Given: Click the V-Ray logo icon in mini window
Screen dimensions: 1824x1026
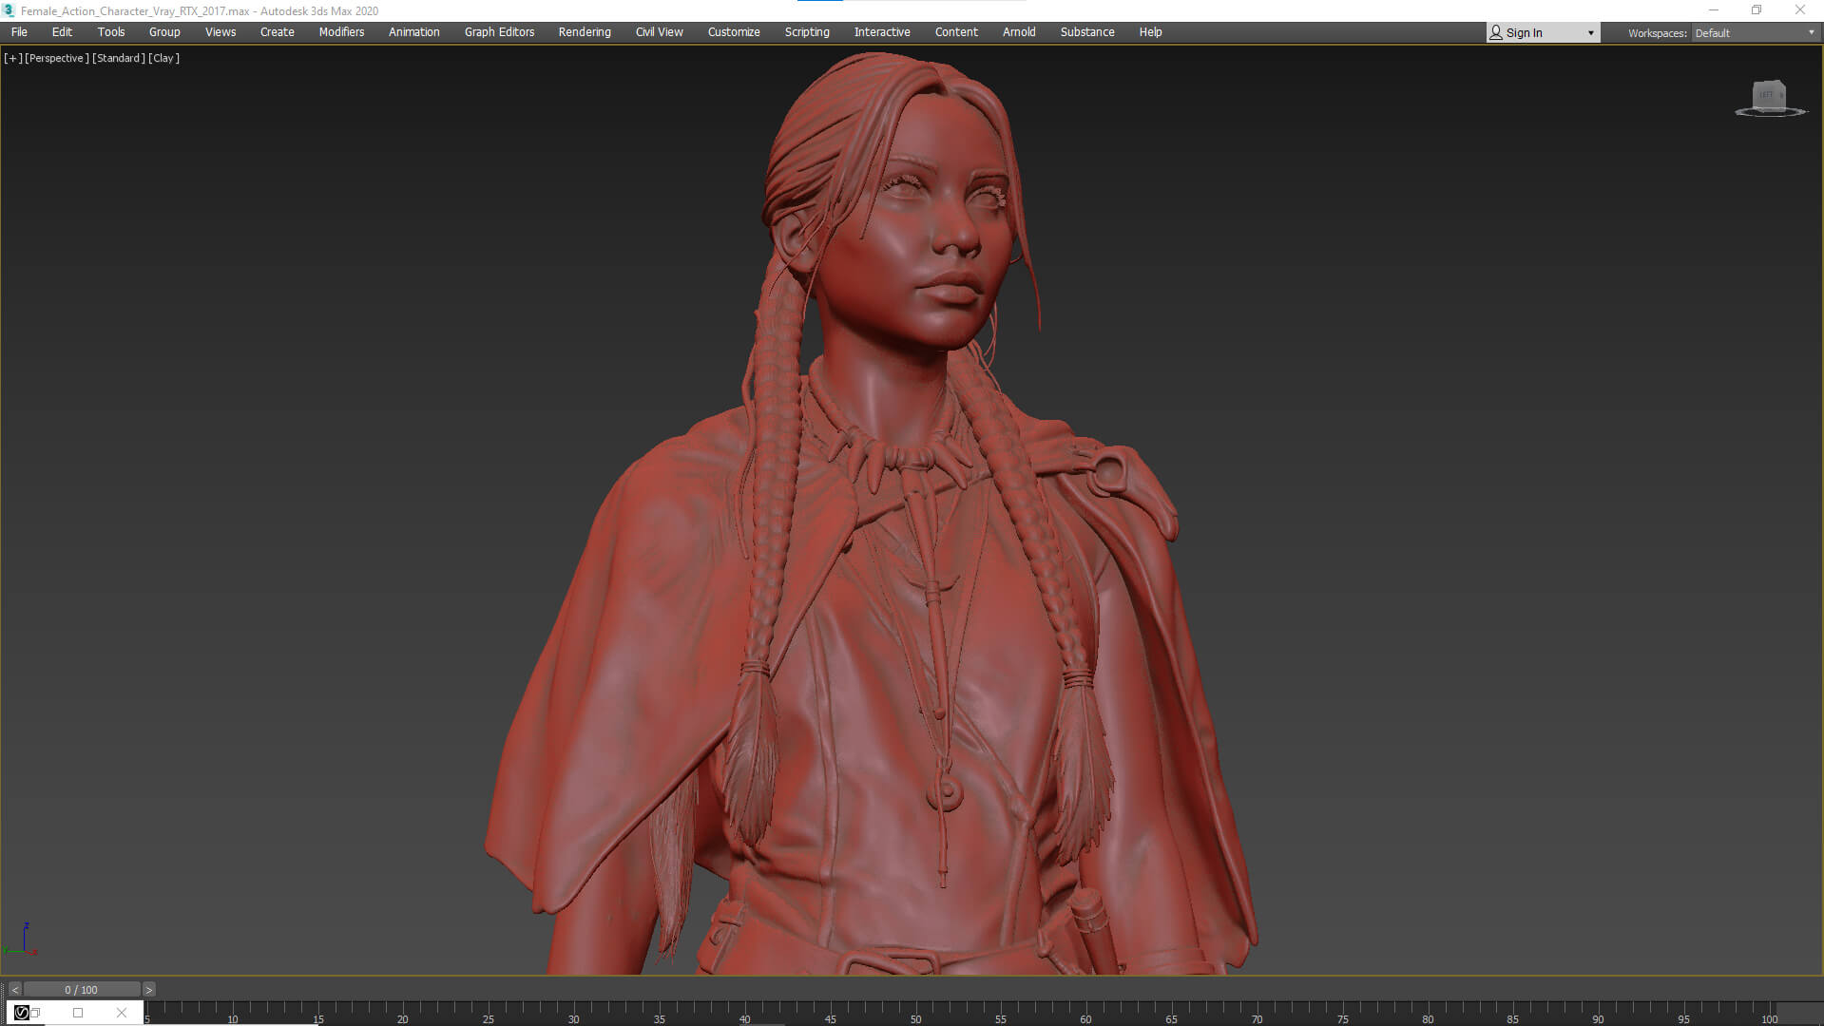Looking at the screenshot, I should point(21,1013).
